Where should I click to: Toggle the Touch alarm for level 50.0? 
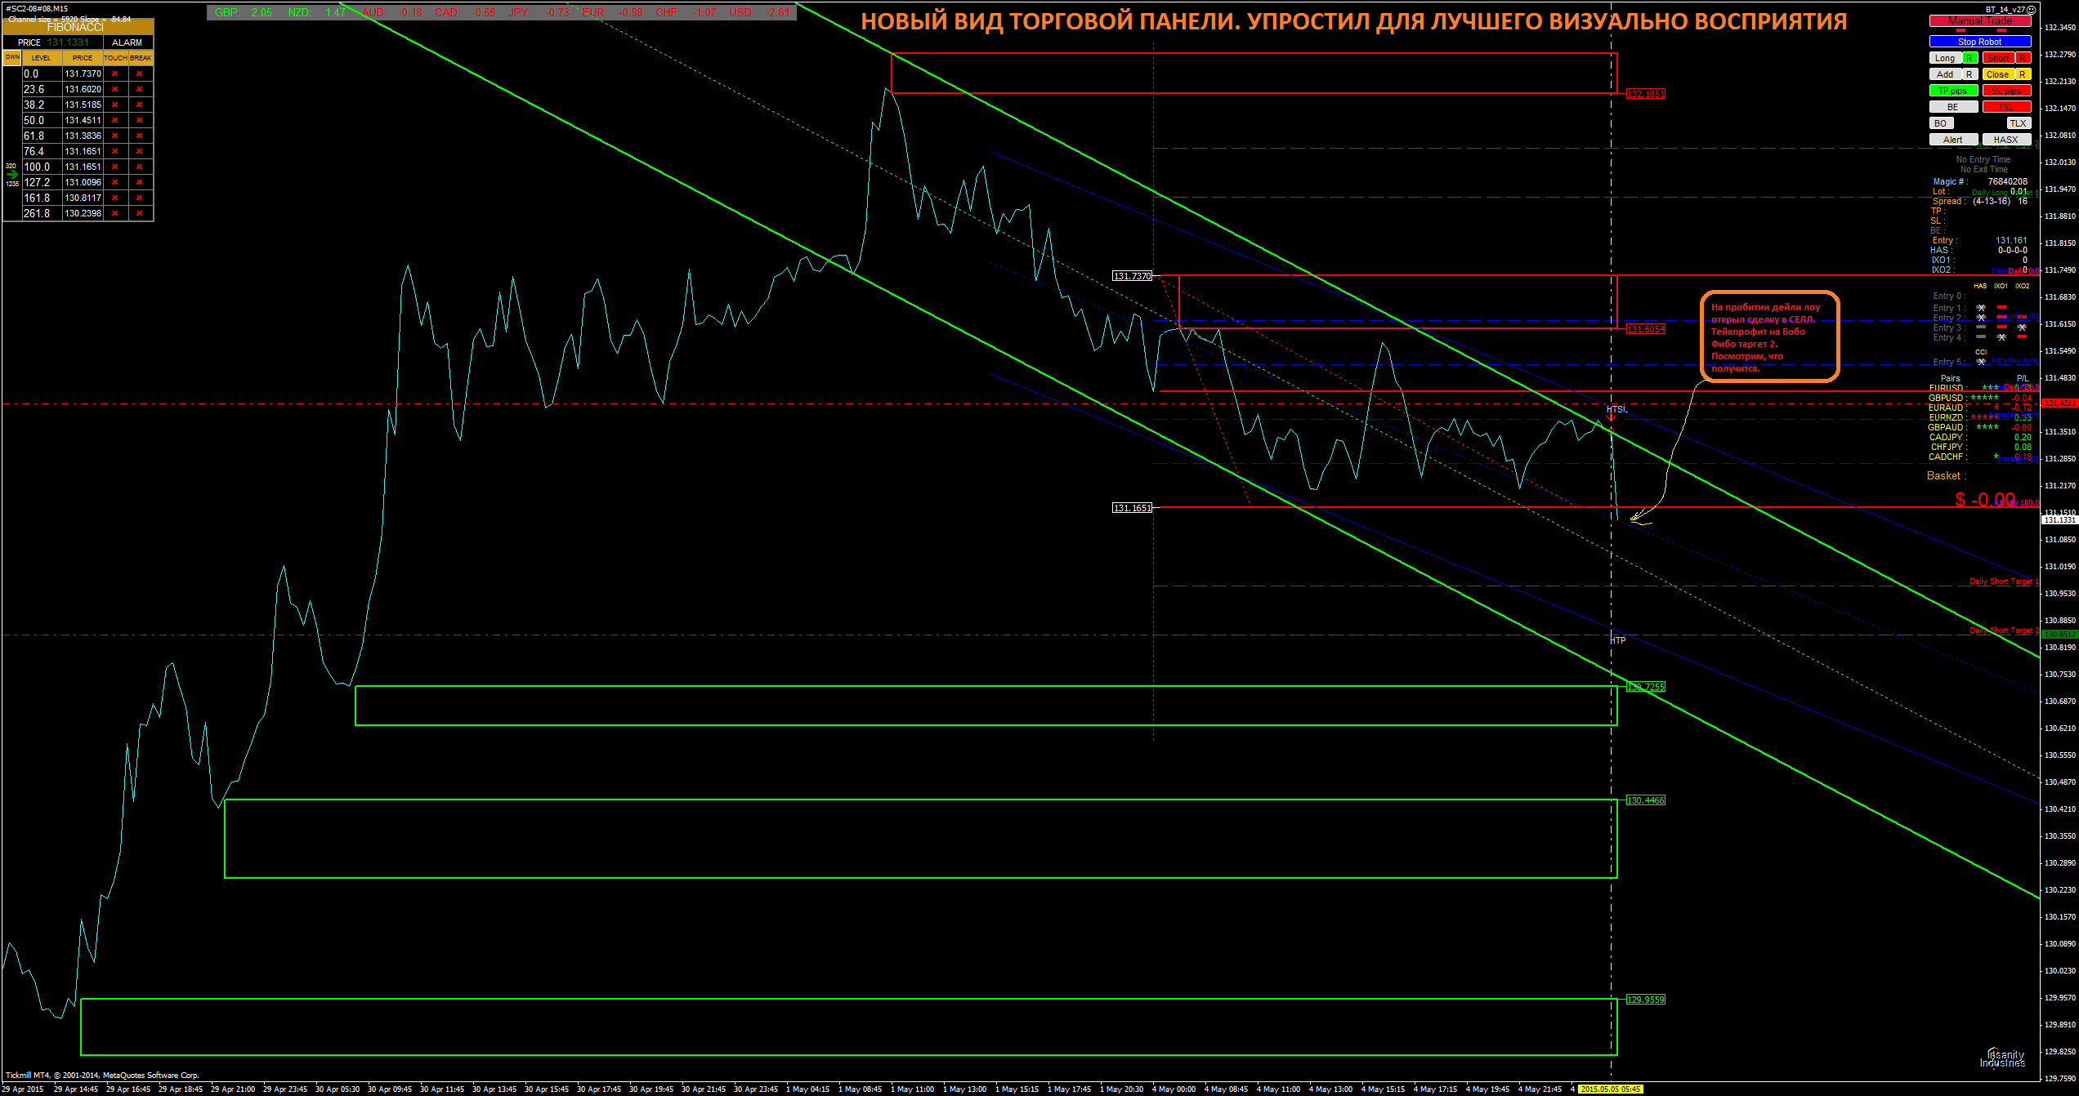point(115,120)
